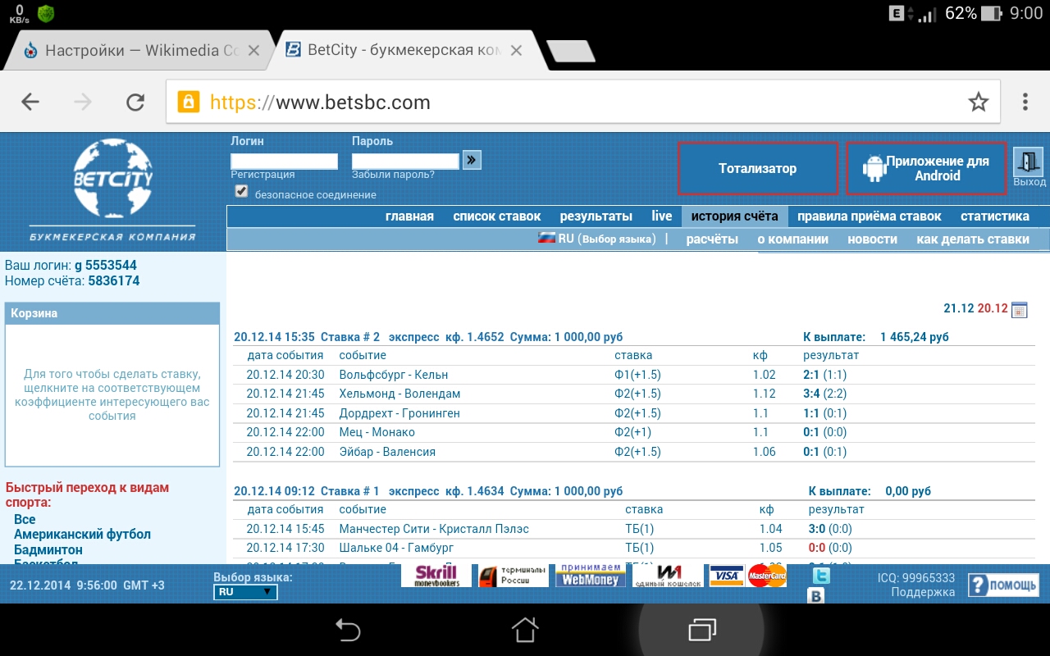
Task: Open a new browser tab
Action: 571,51
